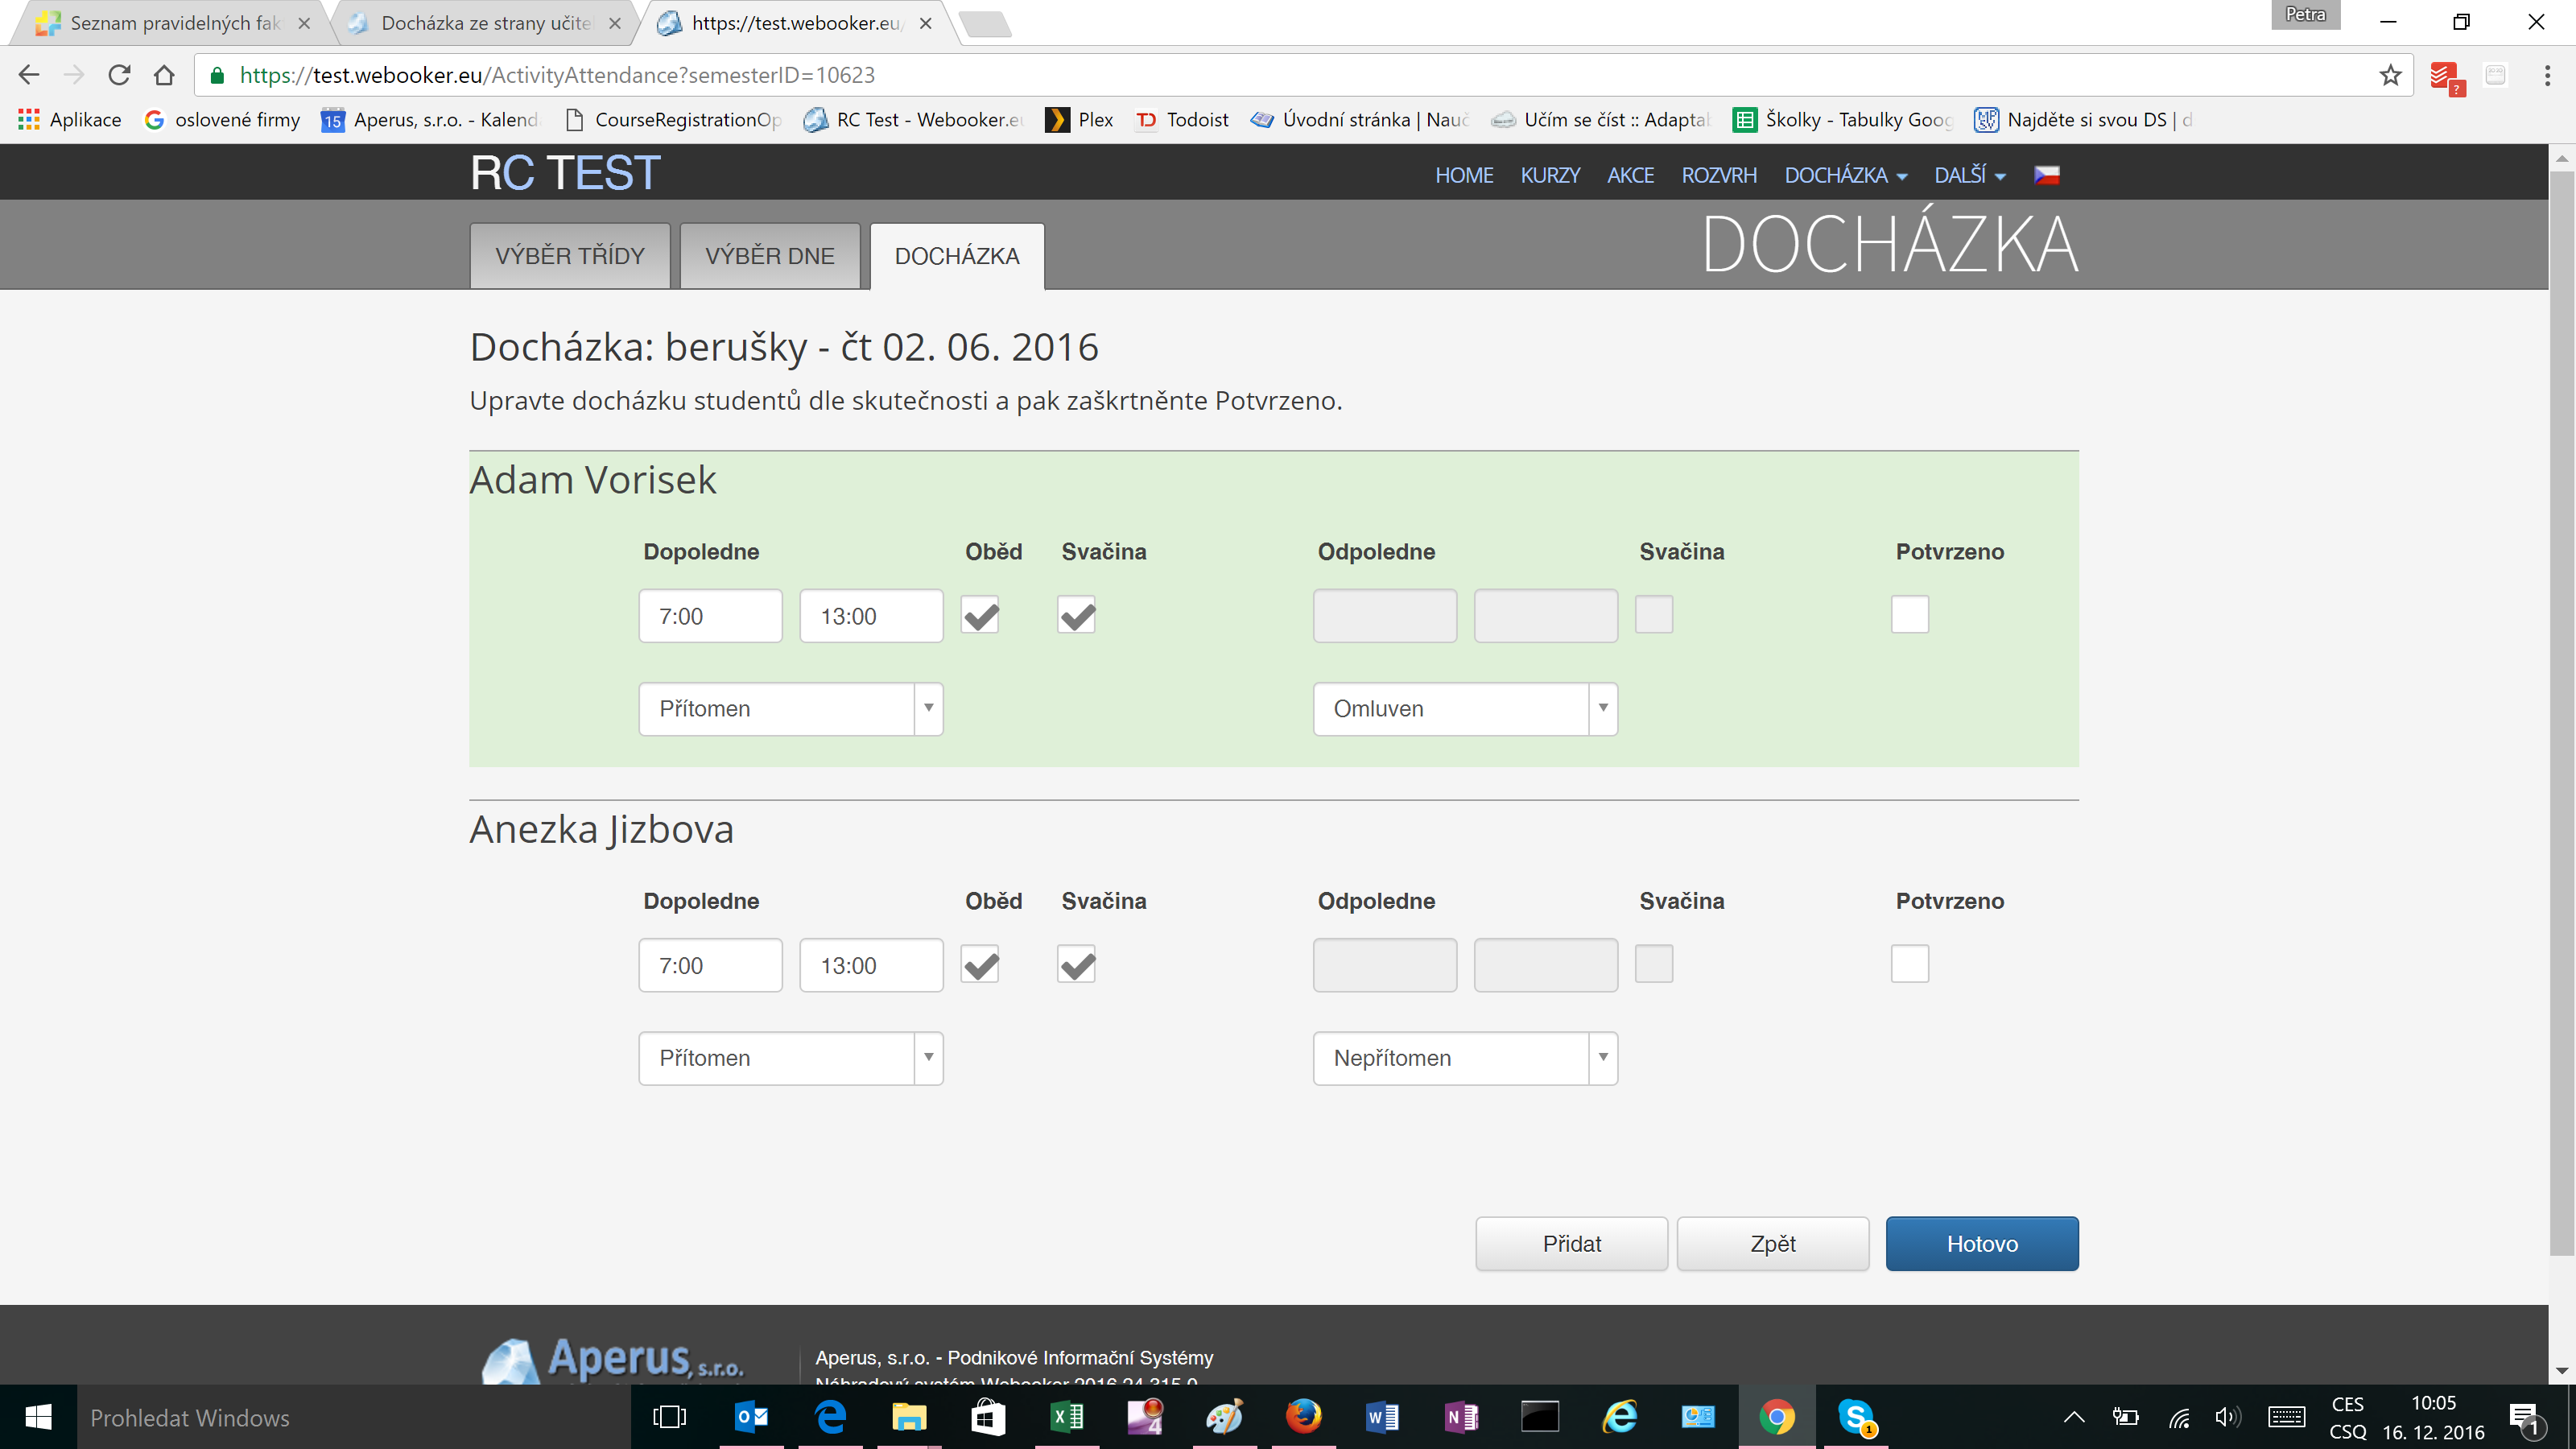Open Firefox from the taskbar

(x=1303, y=1416)
